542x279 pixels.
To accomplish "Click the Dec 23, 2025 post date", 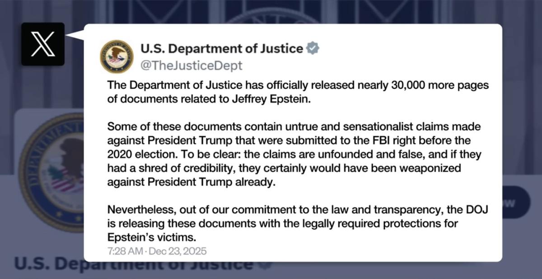I will 178,251.
